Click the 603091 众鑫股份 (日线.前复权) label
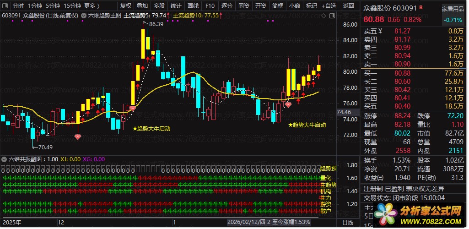This screenshot has width=469, height=229. coord(40,16)
